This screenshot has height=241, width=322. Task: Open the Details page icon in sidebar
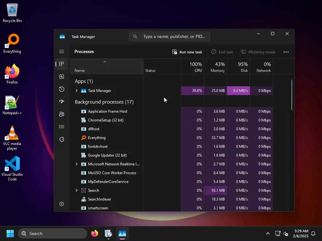coord(62,127)
